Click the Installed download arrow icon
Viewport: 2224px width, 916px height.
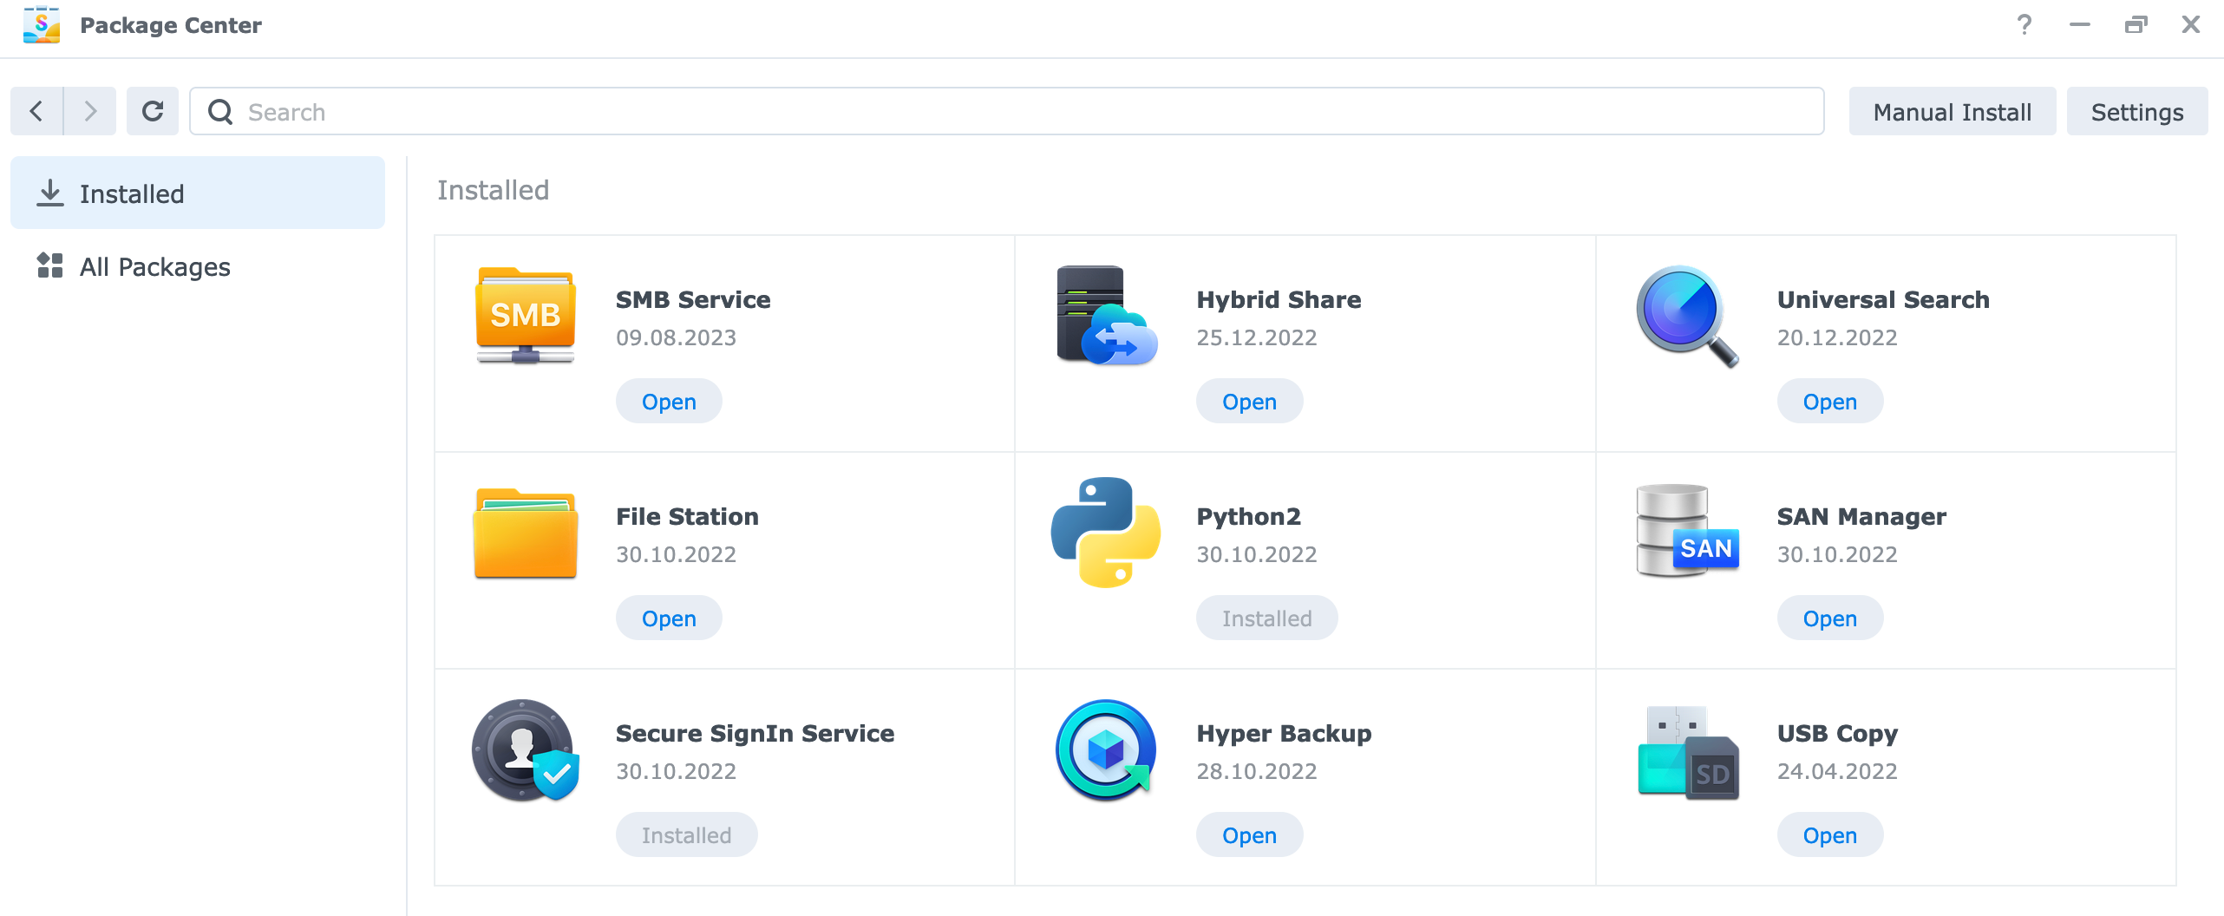pos(50,193)
